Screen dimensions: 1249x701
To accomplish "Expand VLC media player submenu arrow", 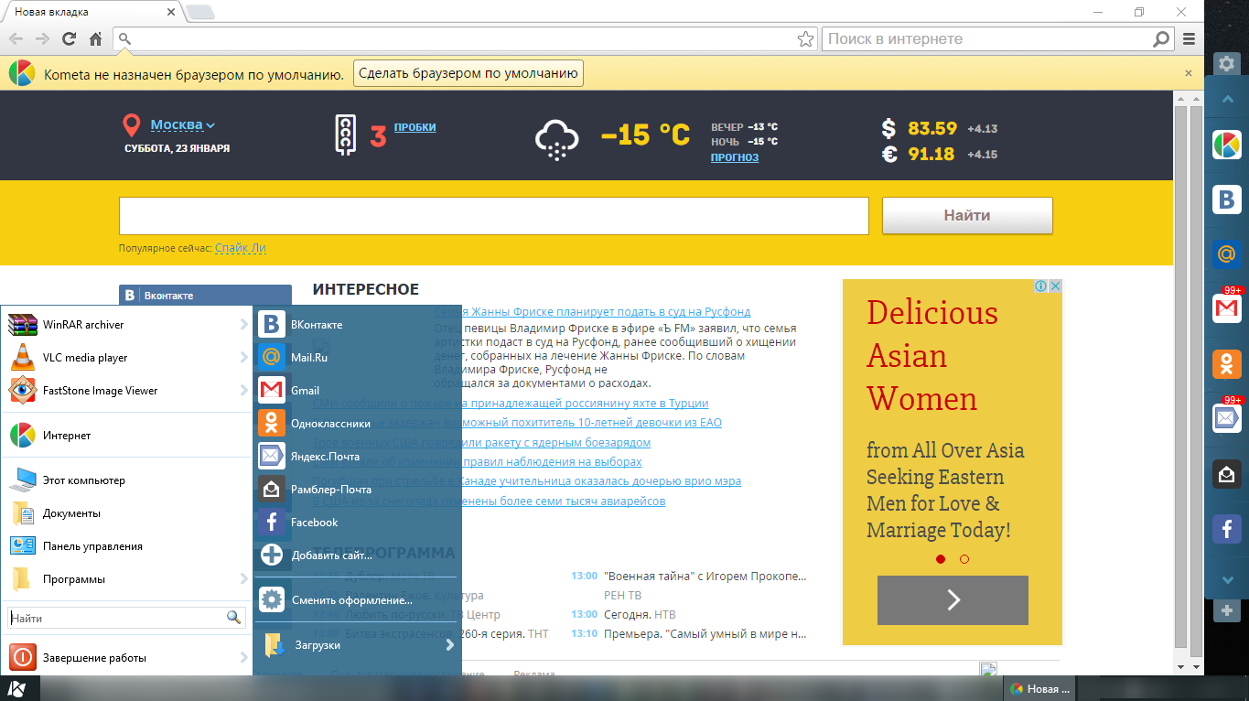I will pos(244,358).
